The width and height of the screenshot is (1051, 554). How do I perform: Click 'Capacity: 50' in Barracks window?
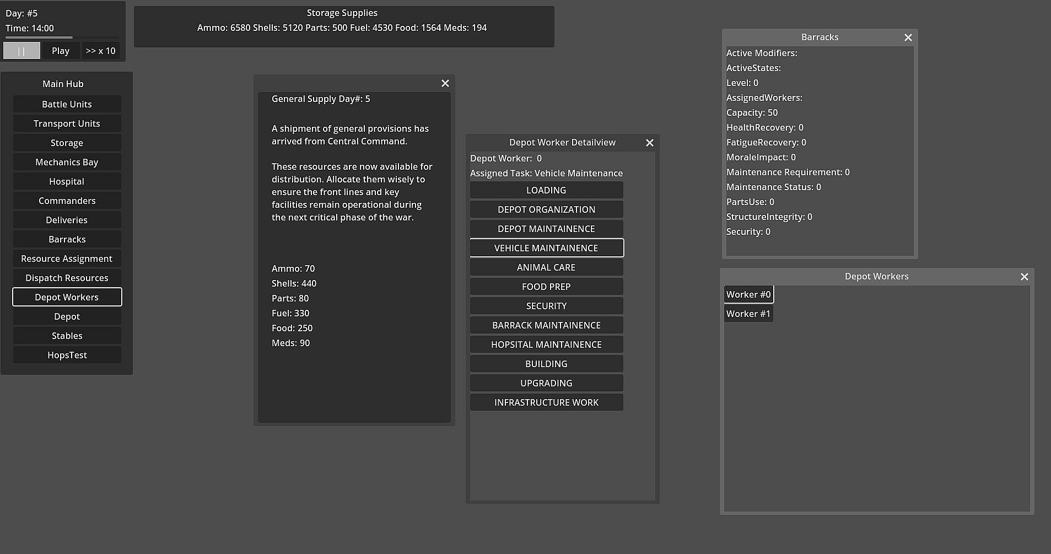click(x=752, y=112)
